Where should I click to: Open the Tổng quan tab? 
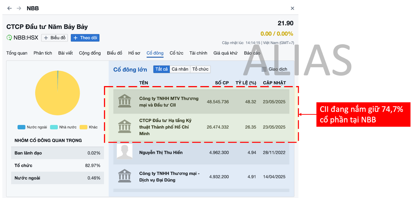click(17, 53)
